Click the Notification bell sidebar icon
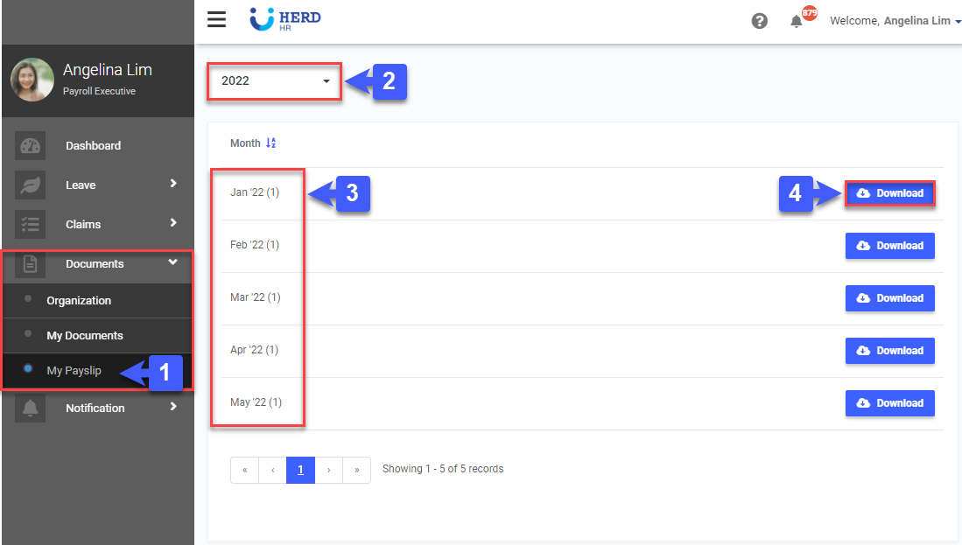962x545 pixels. [30, 409]
